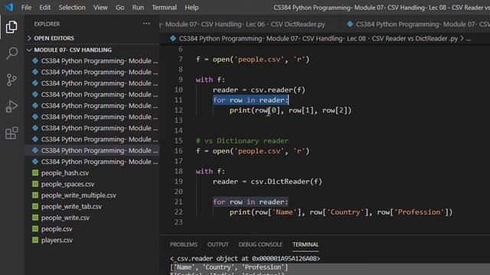Open people_write_multiple.csv in explorer
Image resolution: width=490 pixels, height=275 pixels.
coord(78,196)
